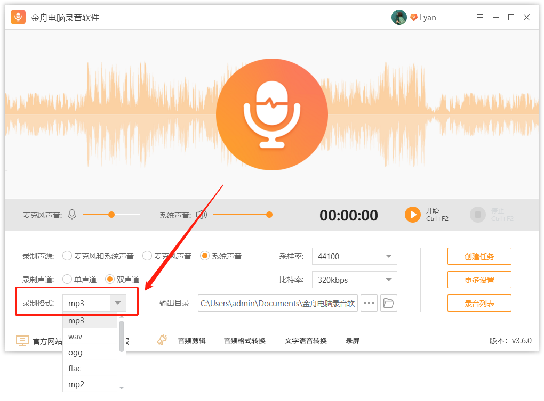Click the microphone icon beside 麦克风声音
This screenshot has width=544, height=401.
73,215
